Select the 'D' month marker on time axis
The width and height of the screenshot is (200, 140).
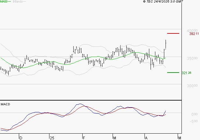[21, 137]
